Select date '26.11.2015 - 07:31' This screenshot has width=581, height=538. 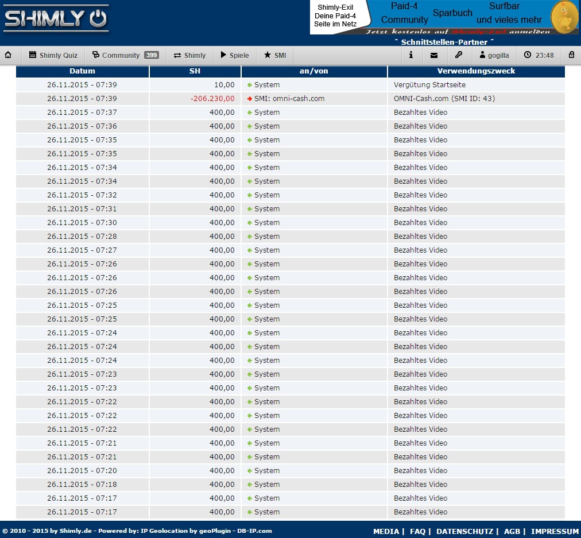click(x=82, y=208)
